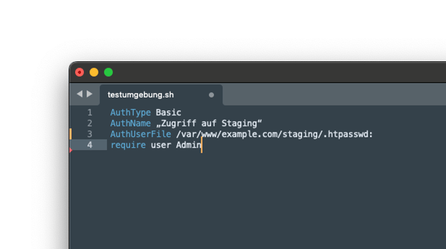Click line number 1 in the gutter
The width and height of the screenshot is (446, 249).
pos(90,113)
